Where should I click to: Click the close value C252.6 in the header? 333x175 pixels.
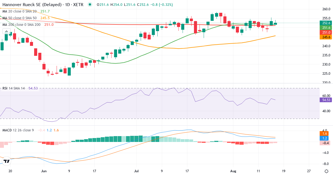143,5
